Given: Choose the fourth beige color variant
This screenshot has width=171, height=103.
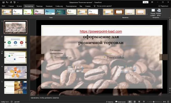Looking at the screenshot, I should (x=141, y=12).
